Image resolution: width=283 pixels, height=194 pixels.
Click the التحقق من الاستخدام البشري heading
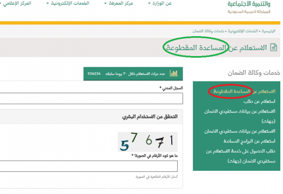[x=150, y=117]
